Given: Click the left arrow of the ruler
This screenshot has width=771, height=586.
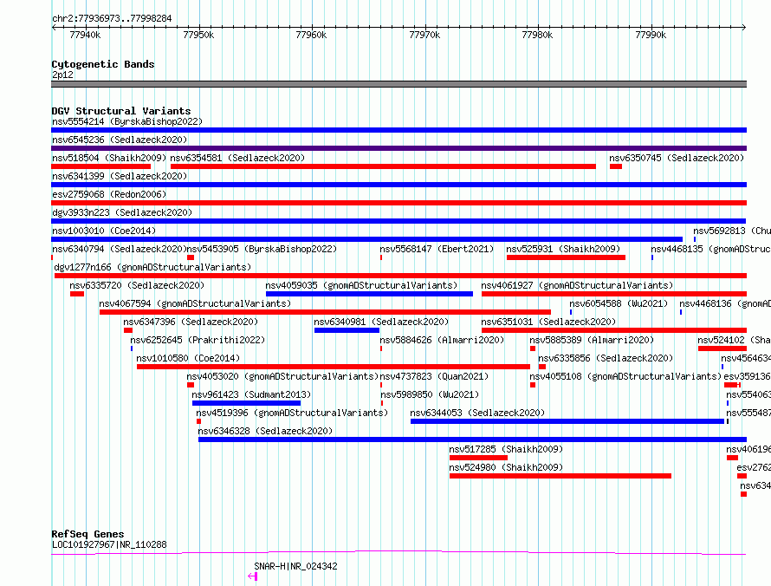Looking at the screenshot, I should tap(54, 28).
